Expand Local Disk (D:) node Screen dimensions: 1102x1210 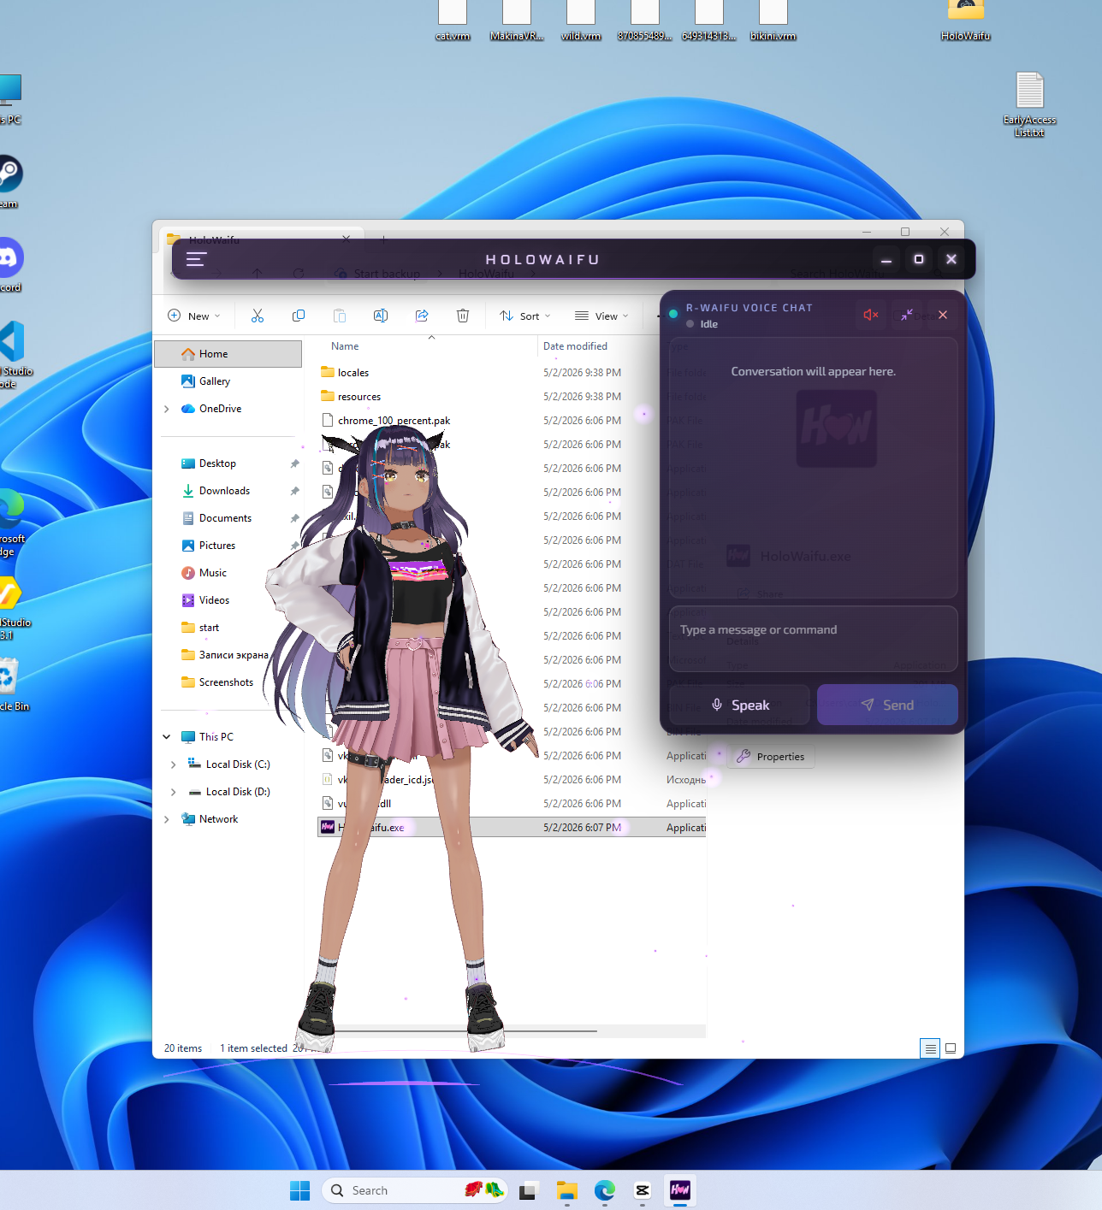[173, 792]
